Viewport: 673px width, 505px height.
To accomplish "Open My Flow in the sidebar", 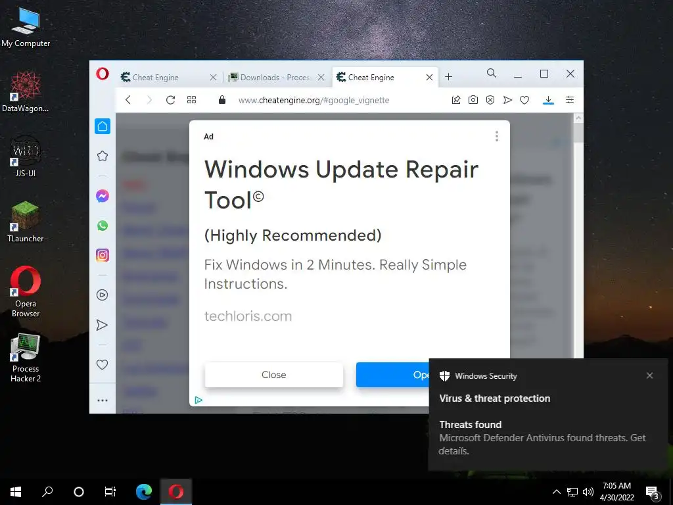I will [102, 325].
